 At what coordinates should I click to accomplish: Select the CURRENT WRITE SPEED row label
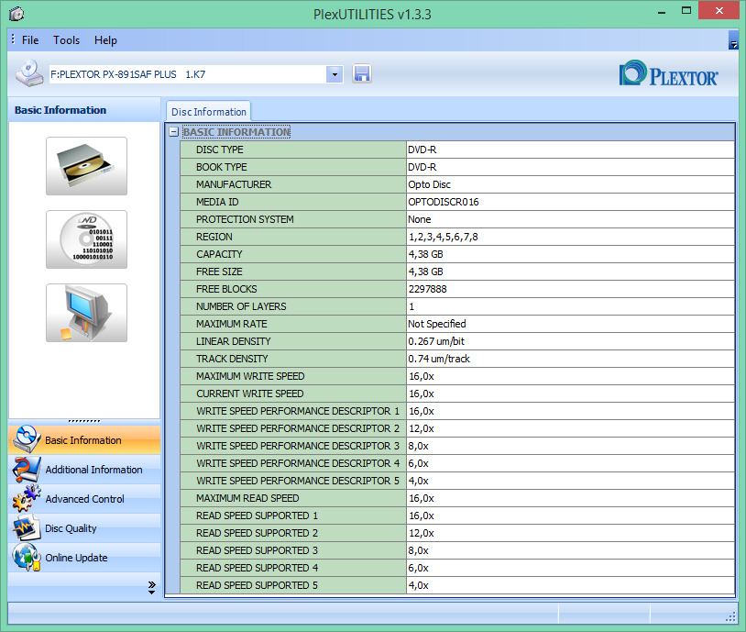[x=249, y=394]
